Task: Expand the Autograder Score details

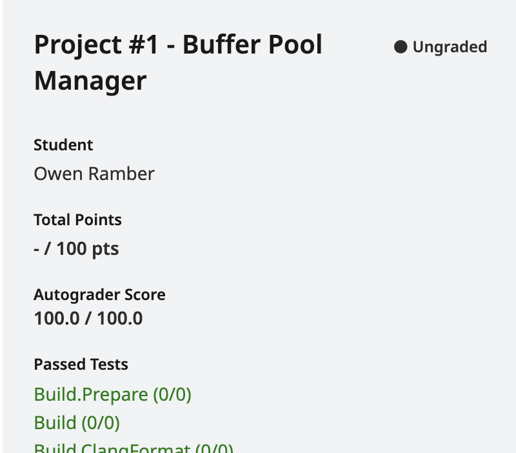Action: (99, 294)
